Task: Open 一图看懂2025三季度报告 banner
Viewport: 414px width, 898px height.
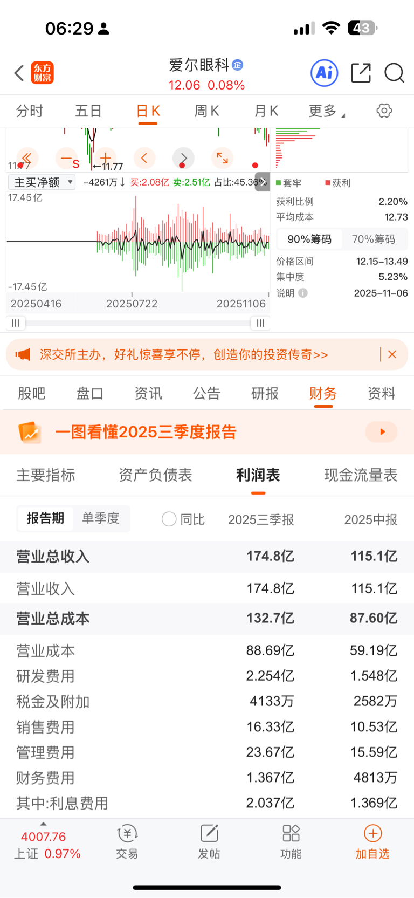Action: 207,431
